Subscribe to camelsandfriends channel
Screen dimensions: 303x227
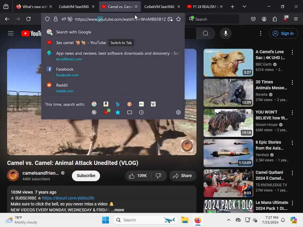tap(86, 176)
